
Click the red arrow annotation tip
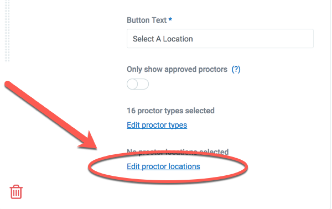[95, 148]
